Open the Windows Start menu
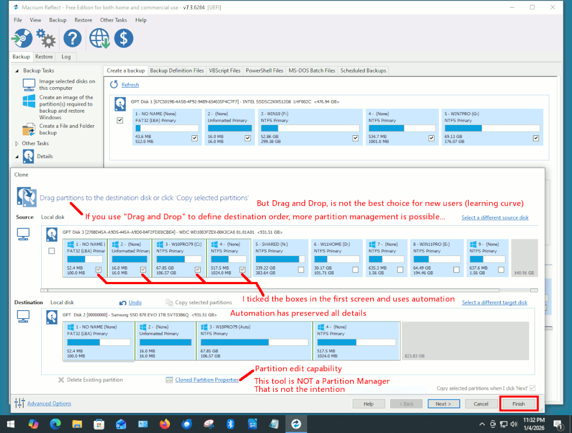572x433 pixels. [11, 424]
